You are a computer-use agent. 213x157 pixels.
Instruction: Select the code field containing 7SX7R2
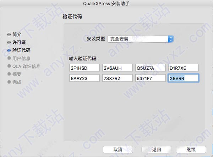(118, 78)
